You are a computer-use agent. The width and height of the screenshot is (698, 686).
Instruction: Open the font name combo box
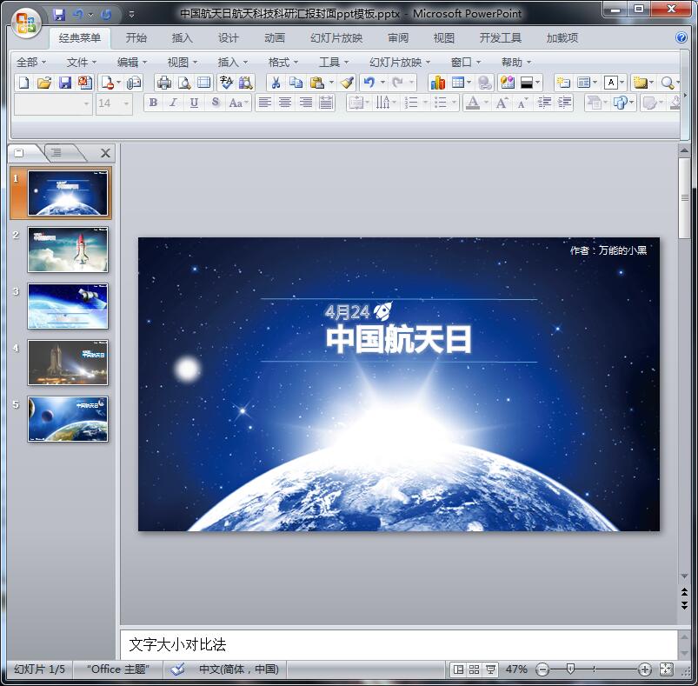pyautogui.click(x=53, y=103)
